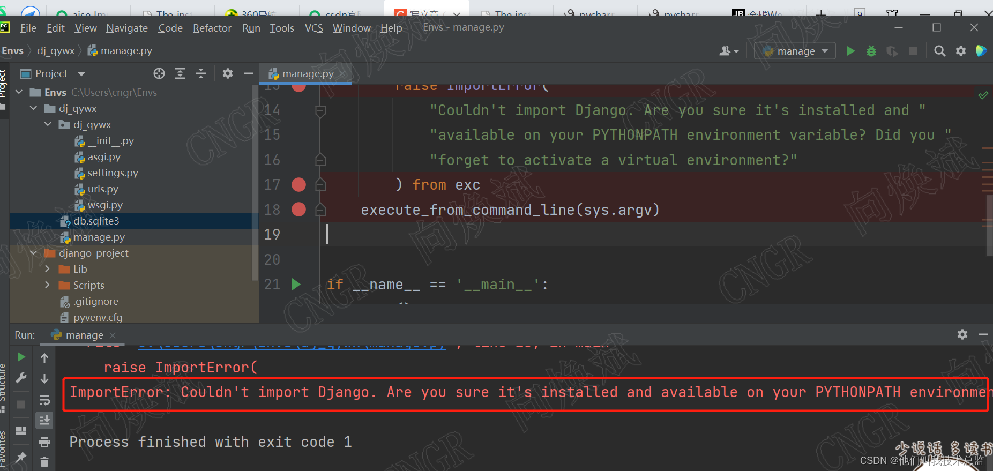Open settings.py in project tree
This screenshot has height=471, width=993.
pos(106,173)
